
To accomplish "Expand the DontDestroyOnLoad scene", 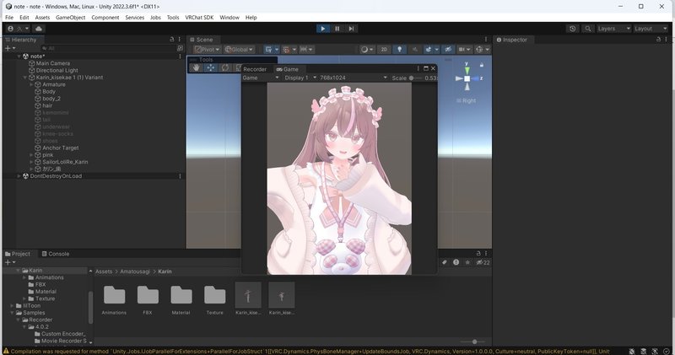I will (19, 176).
